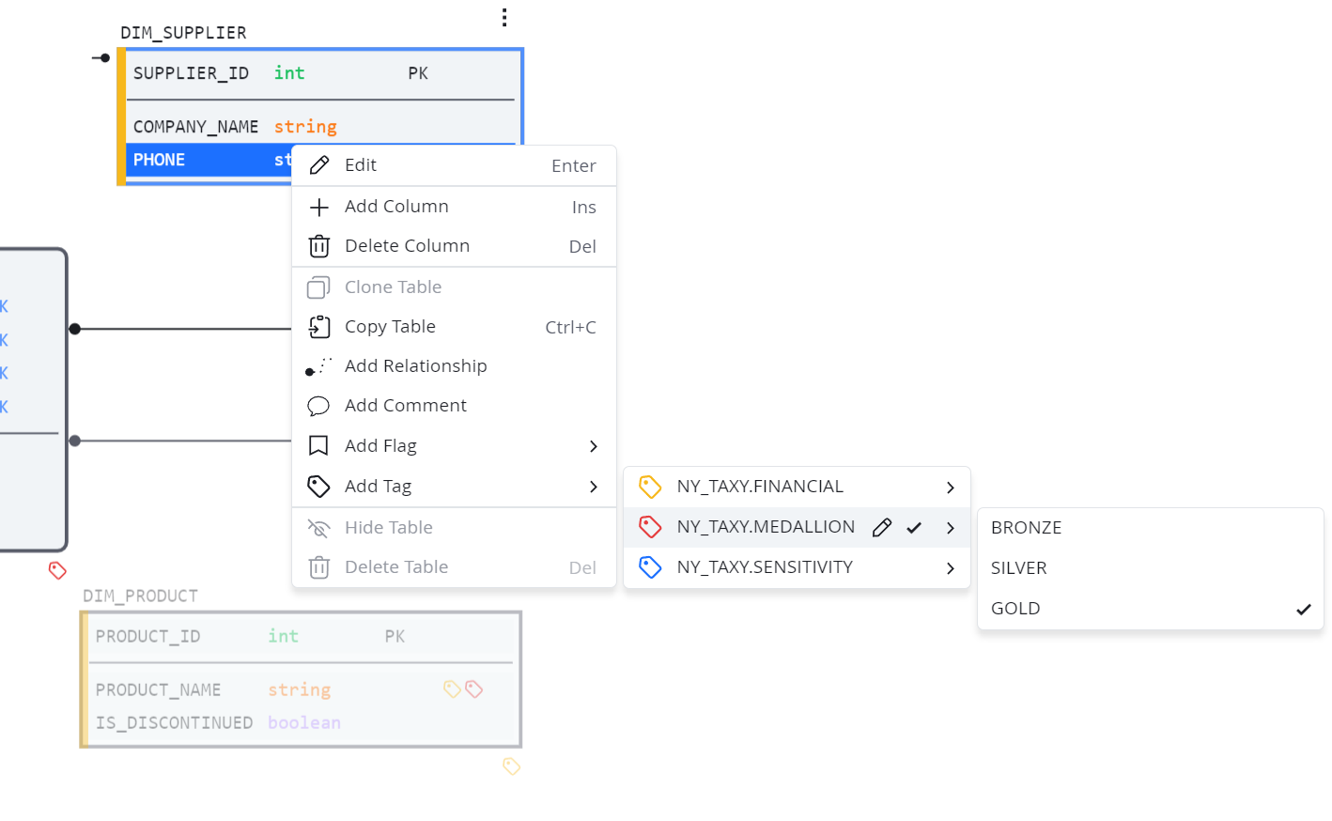This screenshot has width=1332, height=821.
Task: Click the yellow tag icon for NY_TAXY.FINANCIAL
Action: tap(650, 487)
